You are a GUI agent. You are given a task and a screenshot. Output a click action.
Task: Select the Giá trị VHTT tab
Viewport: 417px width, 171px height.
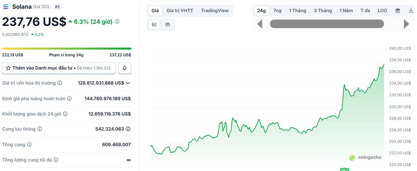coord(180,11)
